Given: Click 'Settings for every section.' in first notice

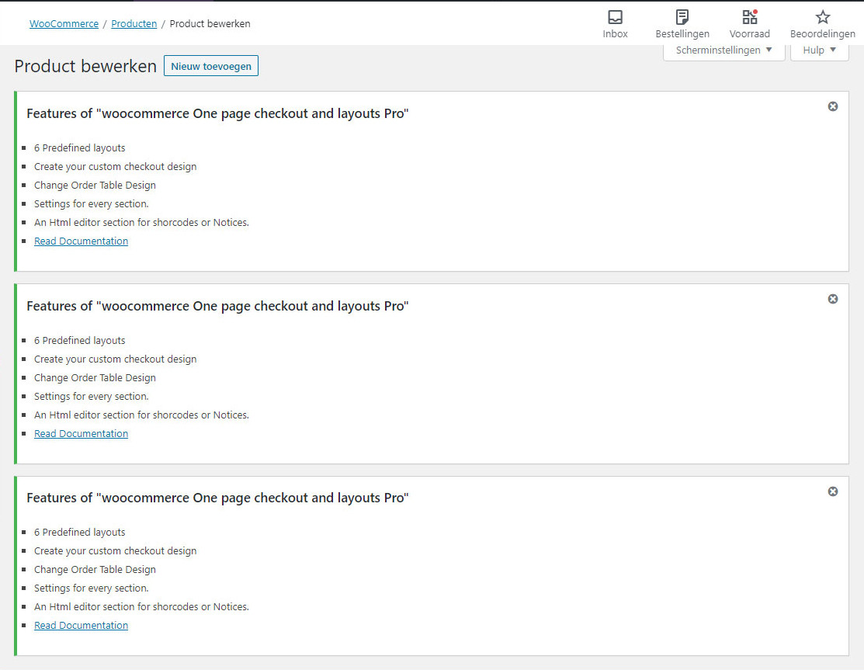Looking at the screenshot, I should point(92,204).
